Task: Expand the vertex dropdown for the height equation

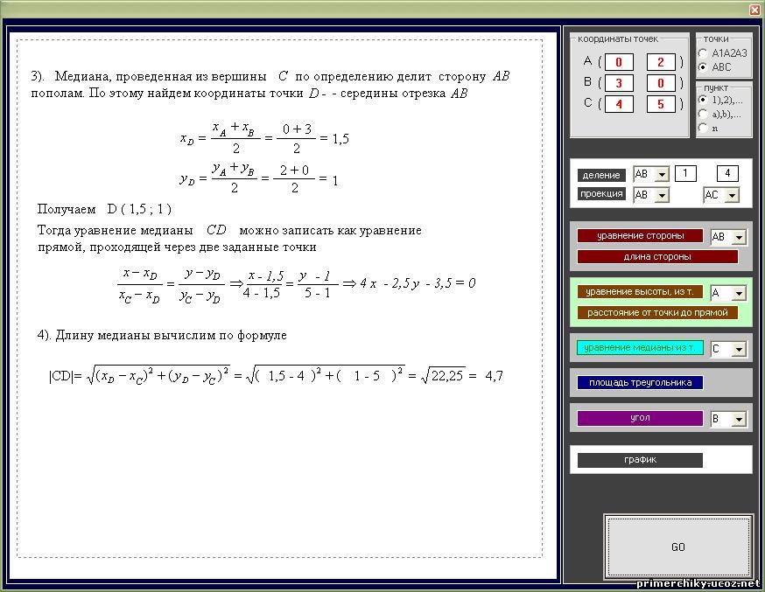Action: tap(740, 293)
